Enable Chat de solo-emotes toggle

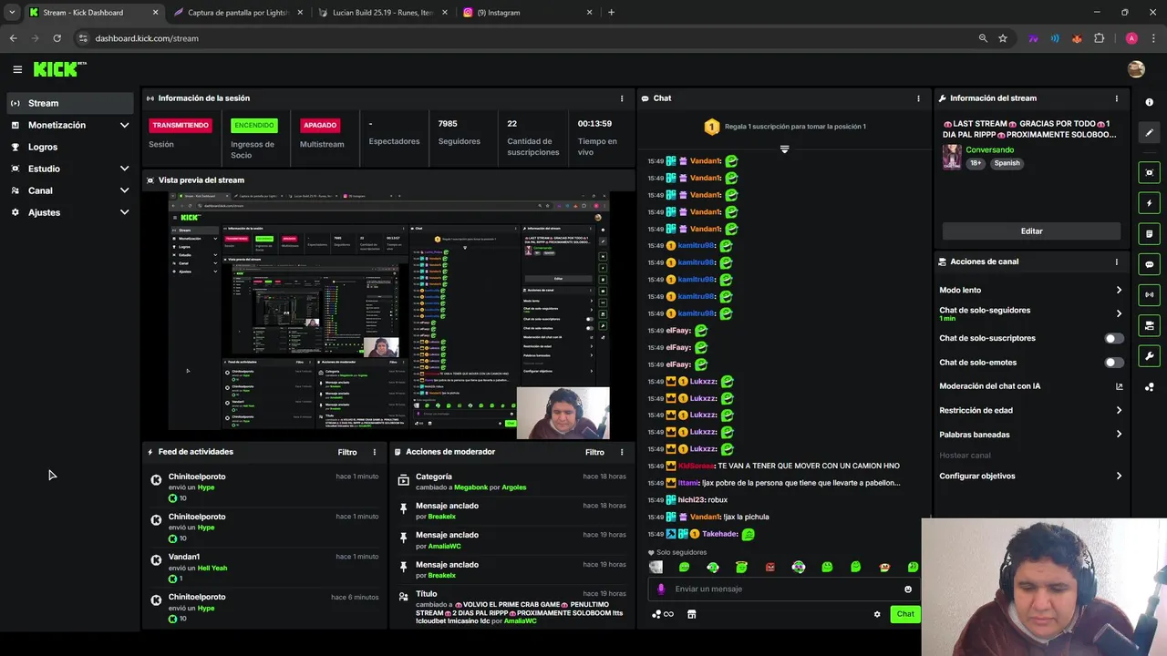[x=1114, y=363]
